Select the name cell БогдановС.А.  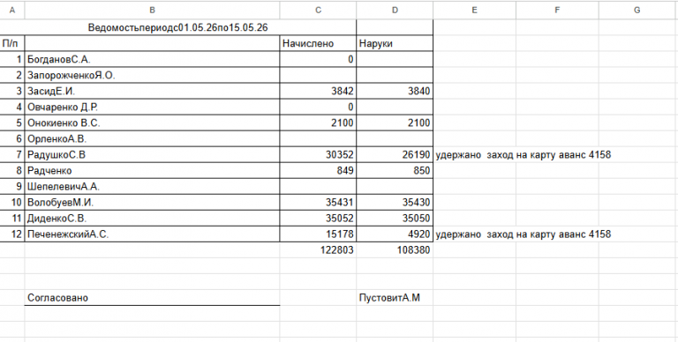152,59
